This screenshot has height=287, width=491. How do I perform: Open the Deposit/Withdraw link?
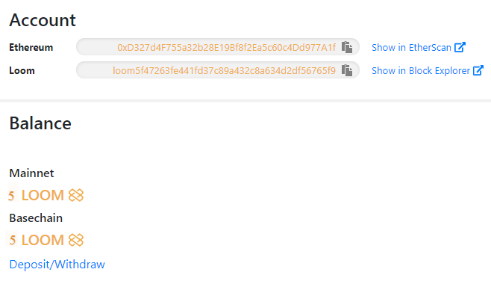(x=57, y=265)
